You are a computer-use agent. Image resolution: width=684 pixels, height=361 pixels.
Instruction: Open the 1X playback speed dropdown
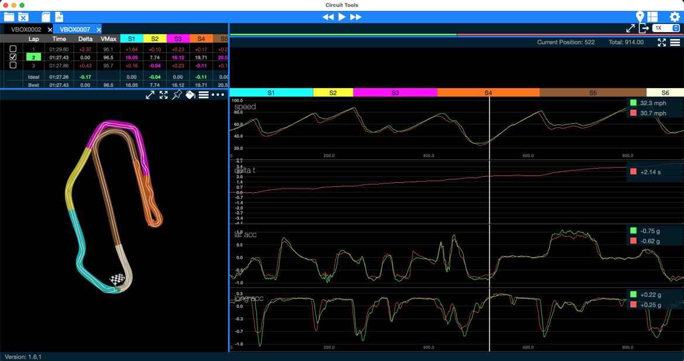[x=666, y=28]
